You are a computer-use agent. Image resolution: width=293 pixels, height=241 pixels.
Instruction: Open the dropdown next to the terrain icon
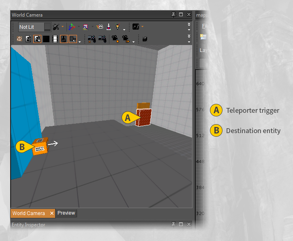[x=92, y=27]
